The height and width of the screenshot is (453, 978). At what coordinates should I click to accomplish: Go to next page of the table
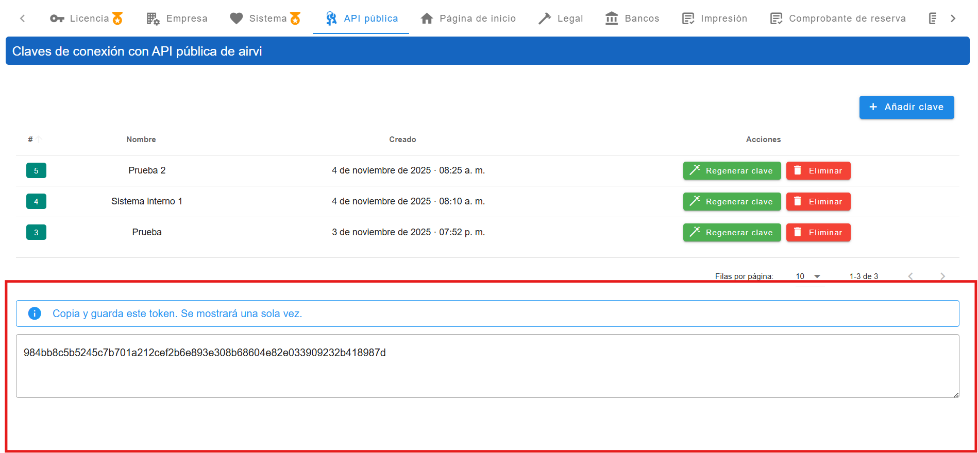(x=942, y=276)
